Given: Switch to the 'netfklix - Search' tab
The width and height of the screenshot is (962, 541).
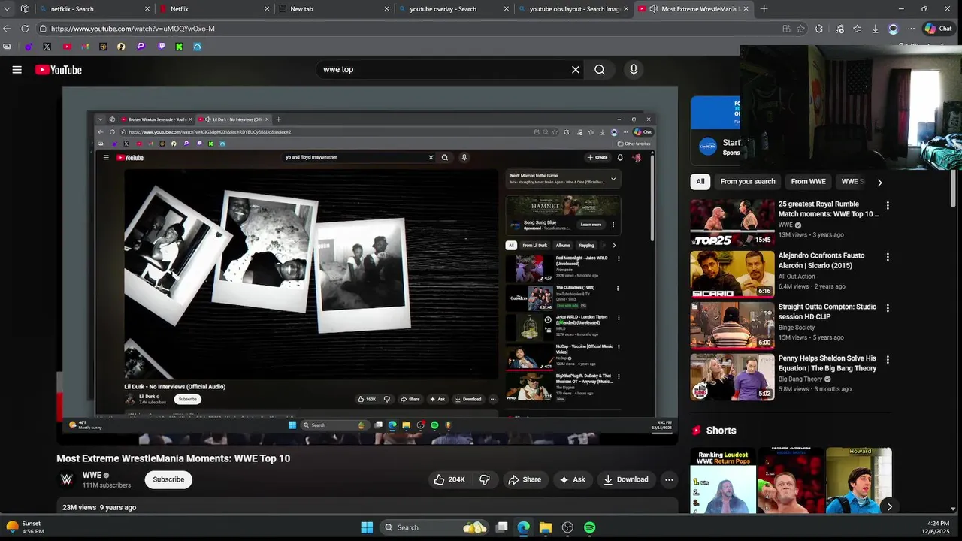Looking at the screenshot, I should point(94,9).
